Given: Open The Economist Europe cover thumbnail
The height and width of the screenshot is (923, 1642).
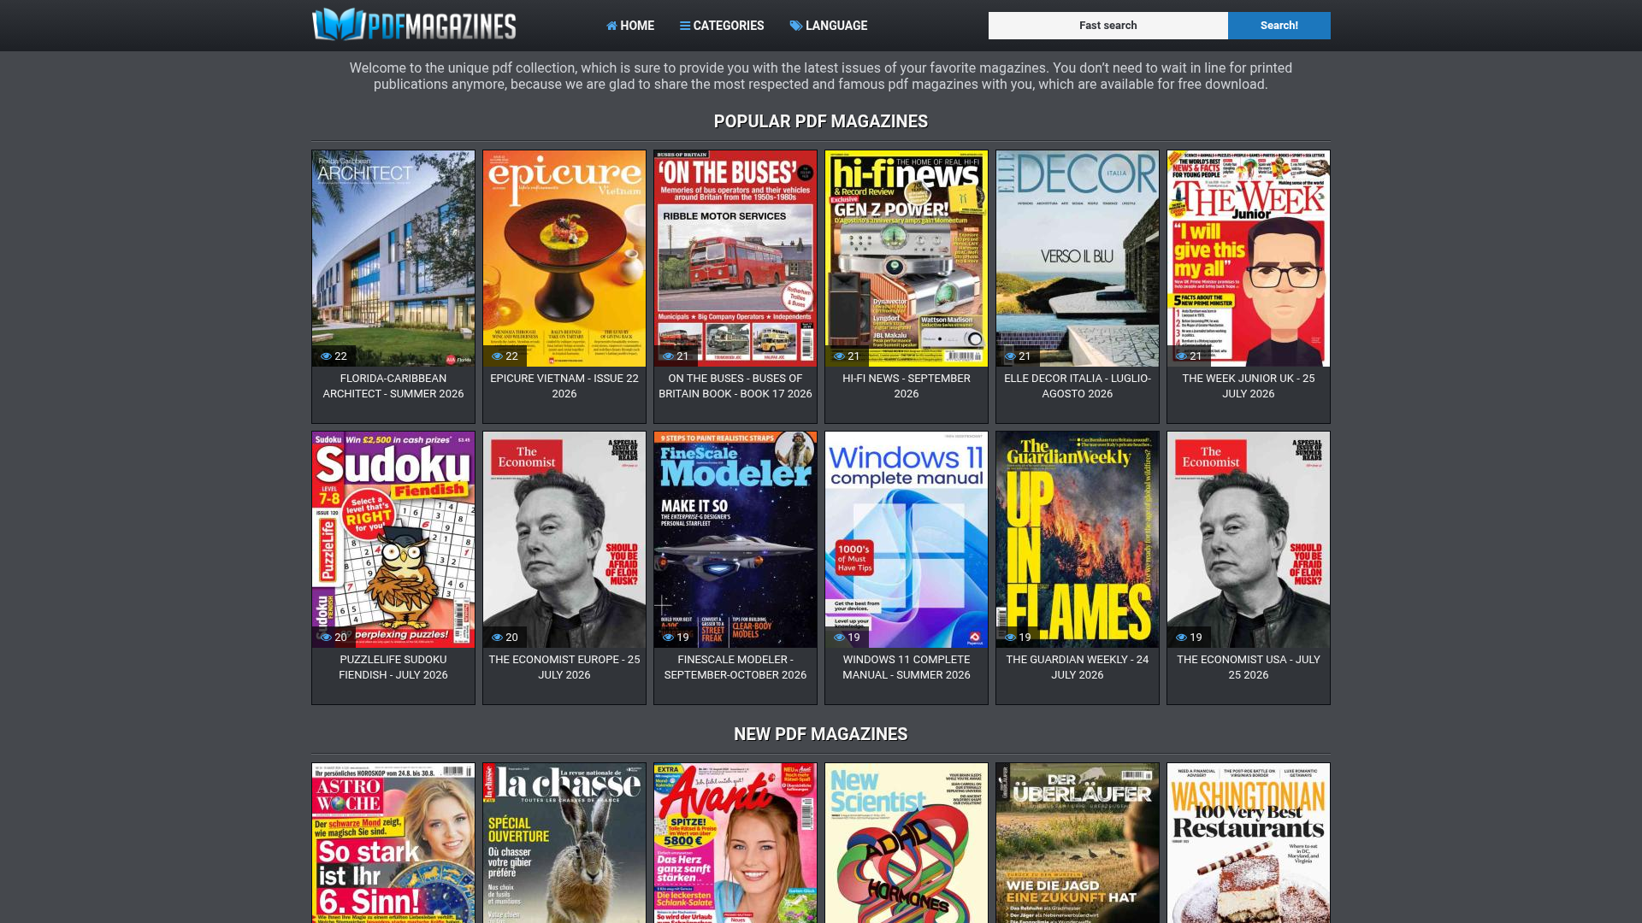Looking at the screenshot, I should pos(564,540).
